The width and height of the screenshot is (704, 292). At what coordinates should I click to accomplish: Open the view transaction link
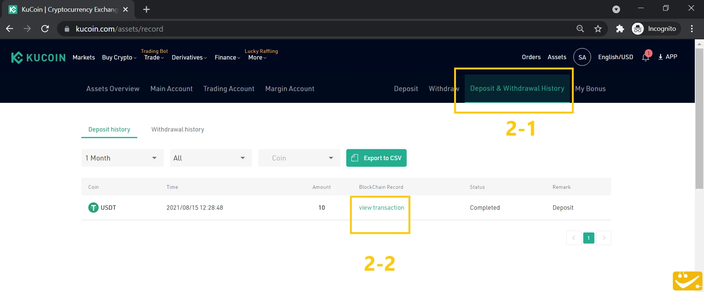pyautogui.click(x=382, y=208)
